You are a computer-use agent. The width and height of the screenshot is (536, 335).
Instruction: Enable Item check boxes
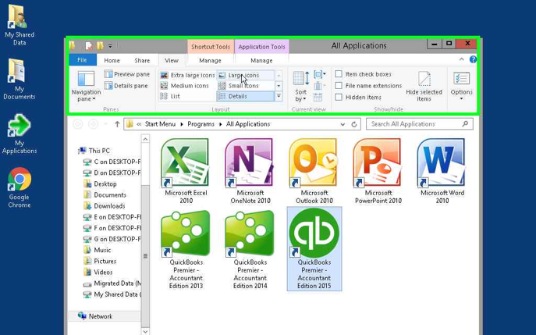(339, 74)
